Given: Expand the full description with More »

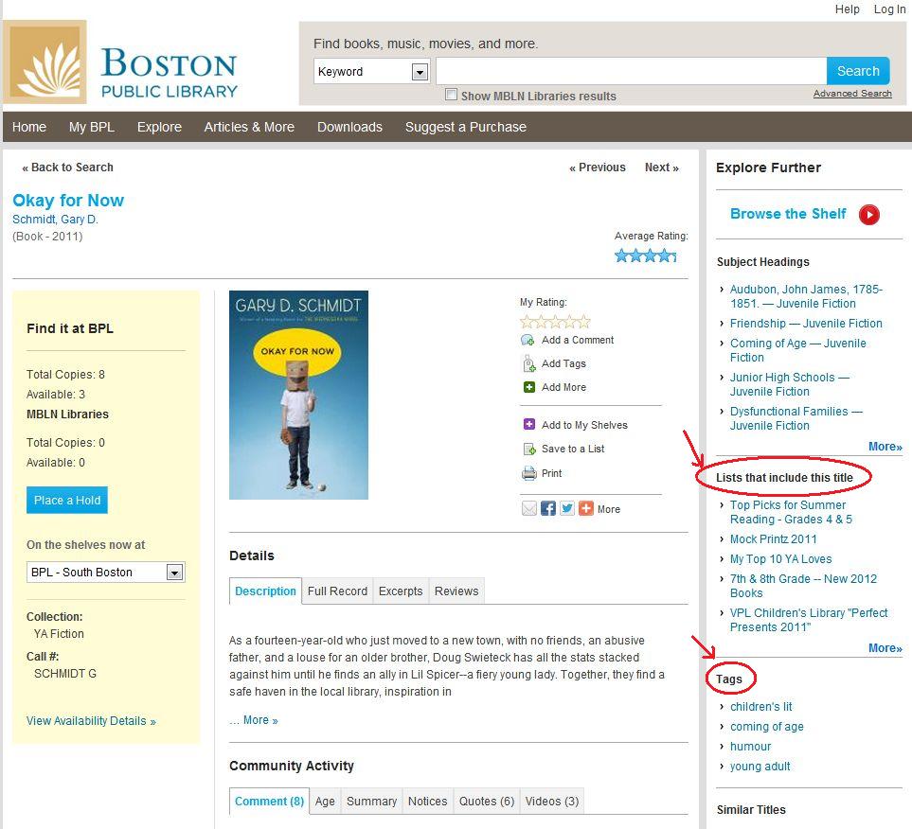Looking at the screenshot, I should [x=260, y=720].
